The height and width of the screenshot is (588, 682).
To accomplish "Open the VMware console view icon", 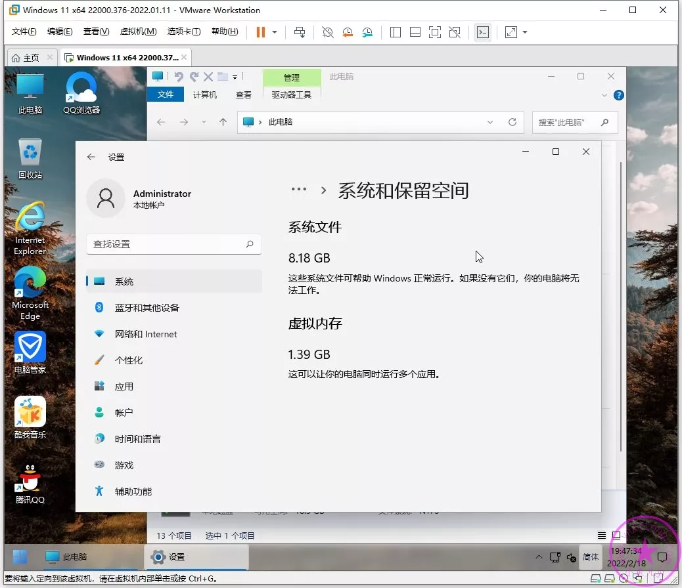I will [x=483, y=32].
